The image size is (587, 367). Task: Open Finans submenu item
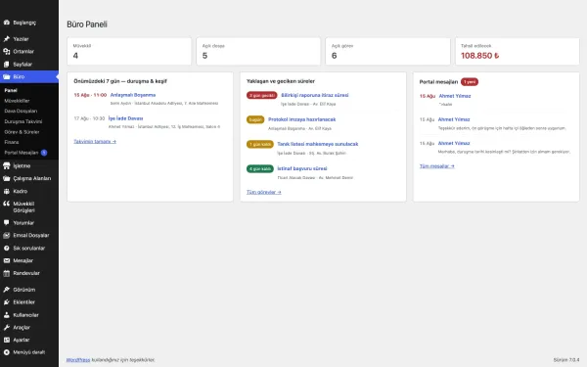tap(12, 142)
